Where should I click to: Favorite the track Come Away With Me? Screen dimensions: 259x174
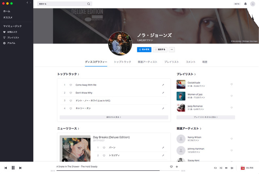tap(71, 85)
